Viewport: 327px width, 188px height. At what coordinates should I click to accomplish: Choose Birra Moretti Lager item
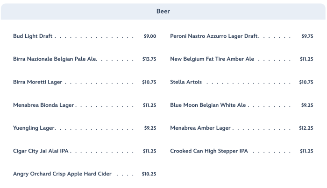pyautogui.click(x=38, y=82)
